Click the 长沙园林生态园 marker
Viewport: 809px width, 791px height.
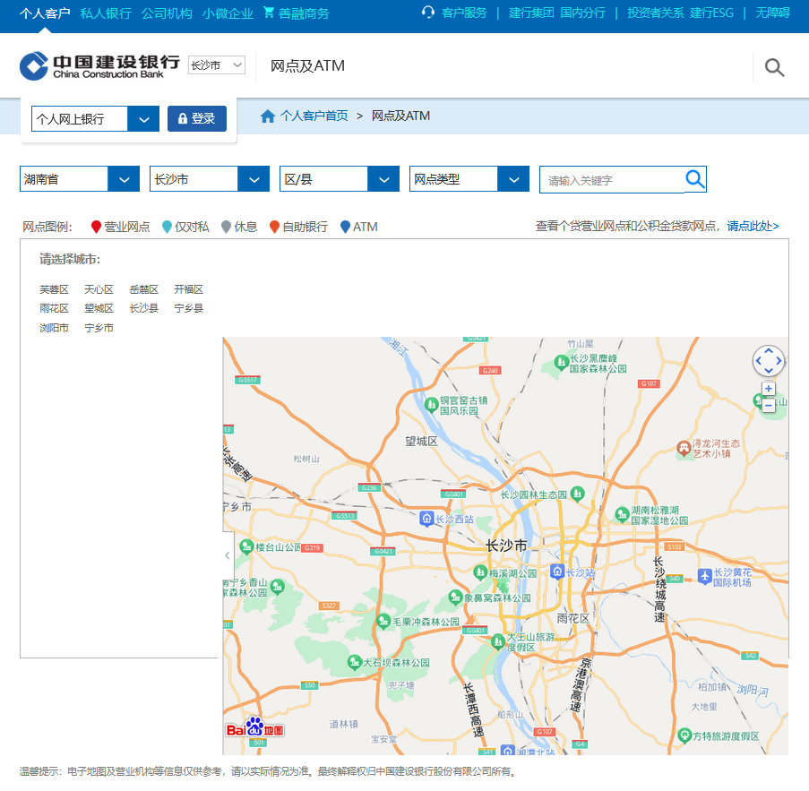tap(577, 494)
